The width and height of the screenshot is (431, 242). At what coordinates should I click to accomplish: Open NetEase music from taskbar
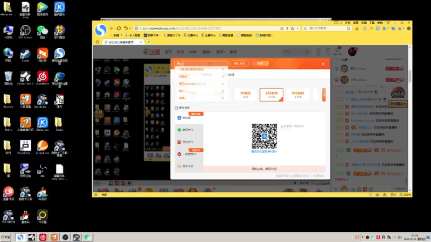(x=43, y=237)
